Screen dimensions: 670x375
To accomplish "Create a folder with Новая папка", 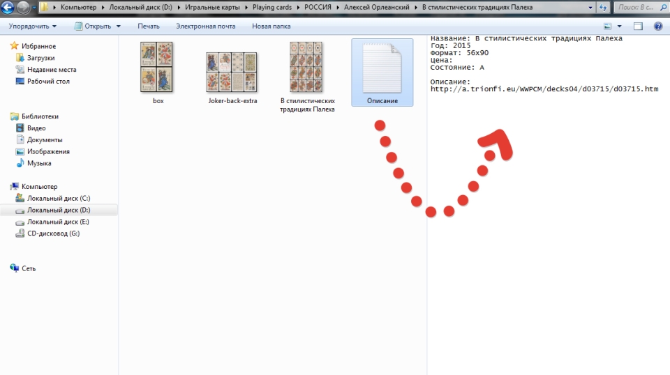I will coord(271,26).
